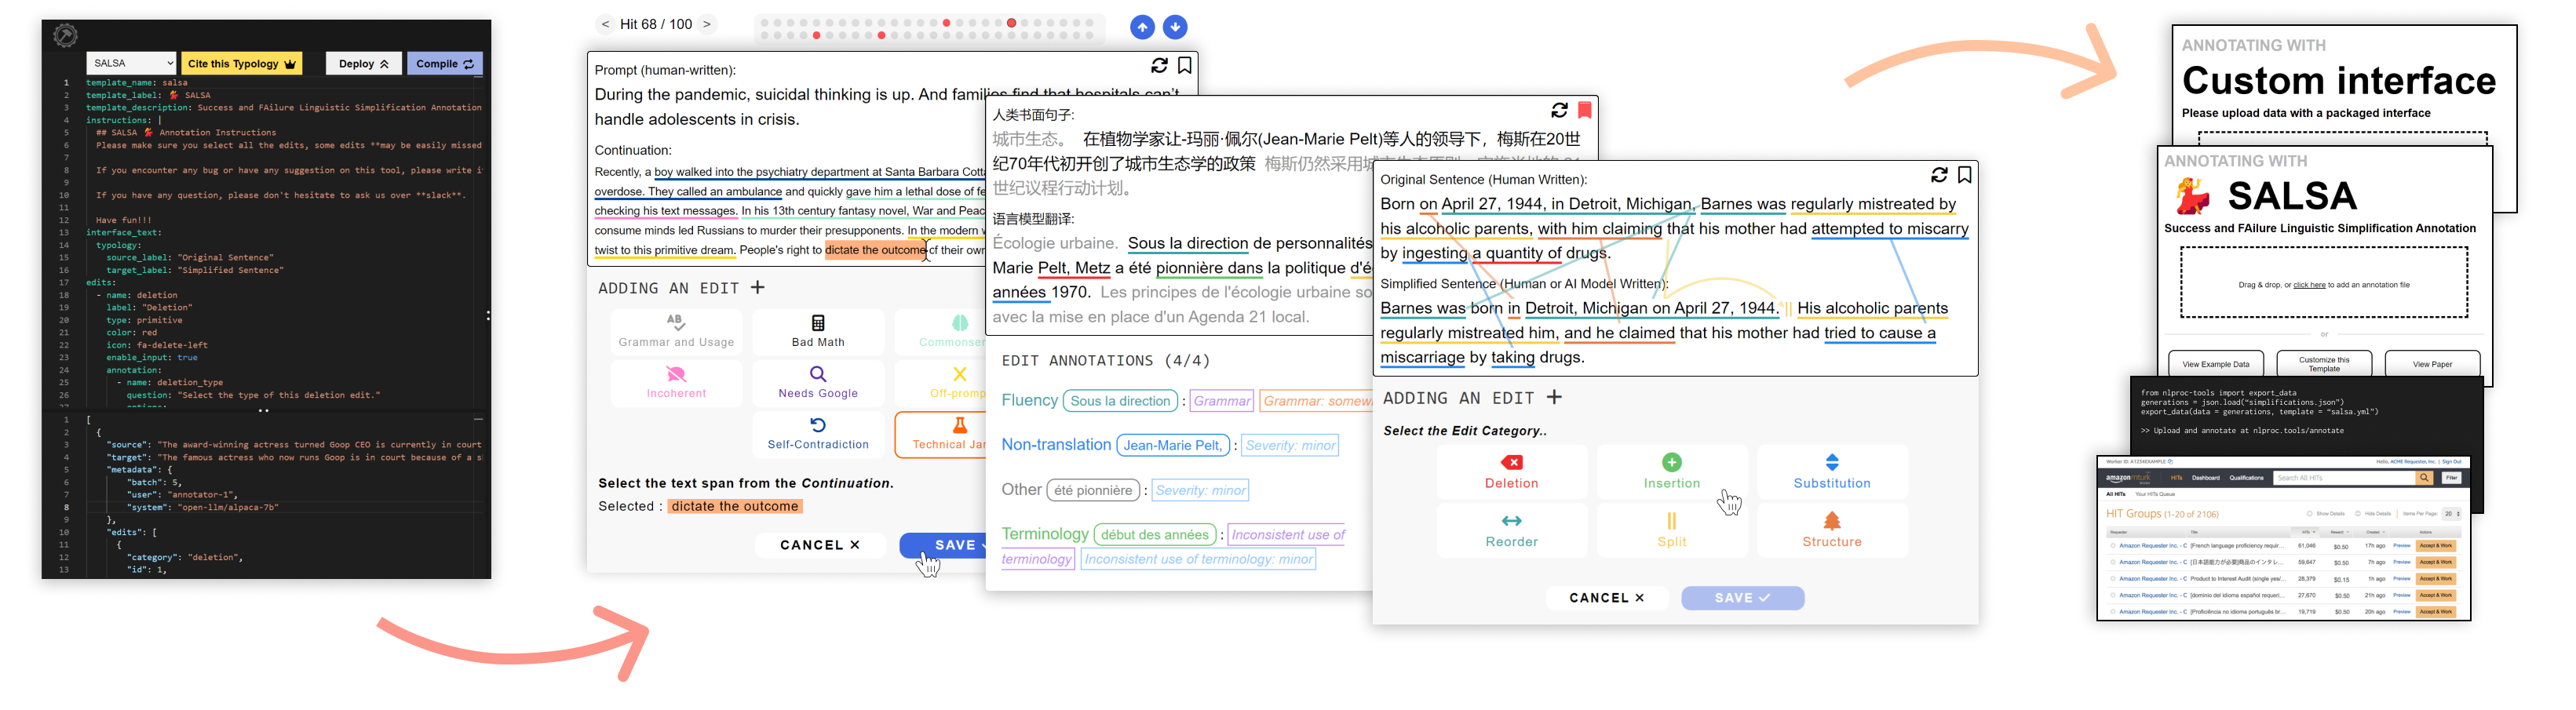Click Terminology annotation label
The image size is (2576, 710).
(x=1045, y=535)
